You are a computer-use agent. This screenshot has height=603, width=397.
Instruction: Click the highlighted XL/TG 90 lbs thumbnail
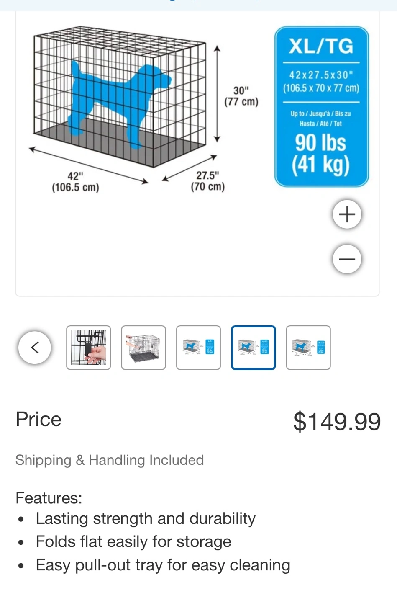[x=253, y=348]
